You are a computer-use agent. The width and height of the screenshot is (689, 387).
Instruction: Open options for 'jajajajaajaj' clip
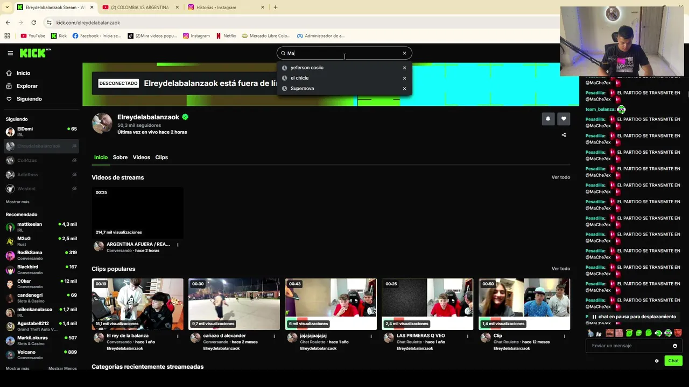point(371,336)
